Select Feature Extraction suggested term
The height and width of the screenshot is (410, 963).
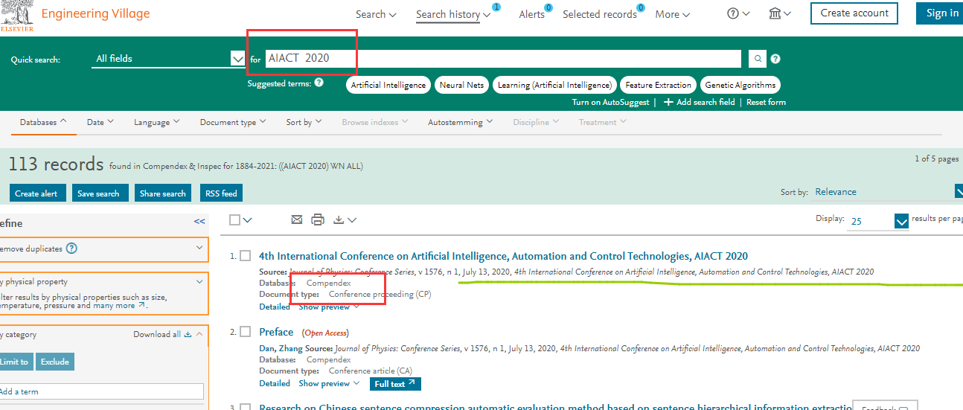tap(659, 85)
